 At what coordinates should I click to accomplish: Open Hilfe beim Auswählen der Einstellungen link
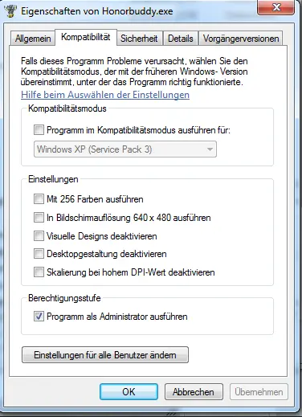click(105, 95)
